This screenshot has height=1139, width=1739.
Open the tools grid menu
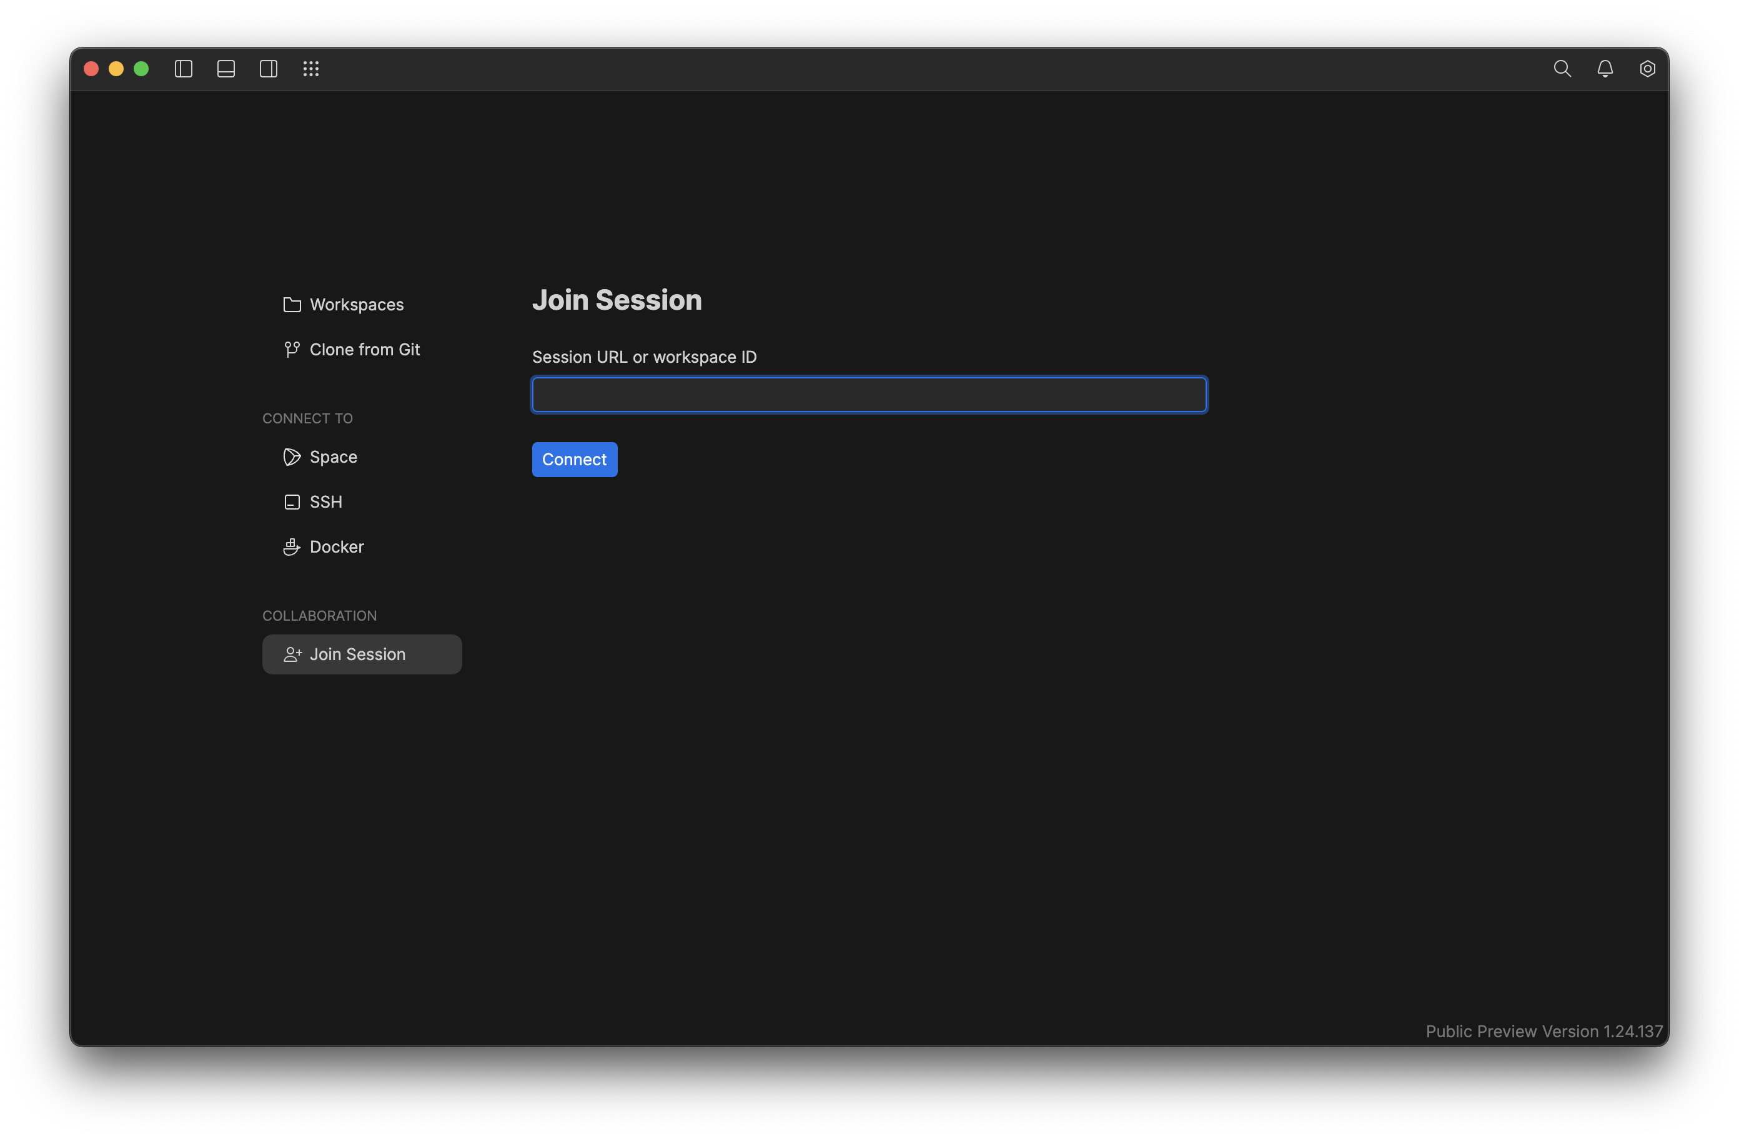coord(310,69)
